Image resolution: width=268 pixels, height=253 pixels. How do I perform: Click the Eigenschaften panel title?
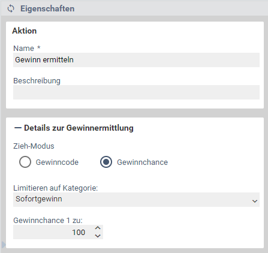click(47, 9)
